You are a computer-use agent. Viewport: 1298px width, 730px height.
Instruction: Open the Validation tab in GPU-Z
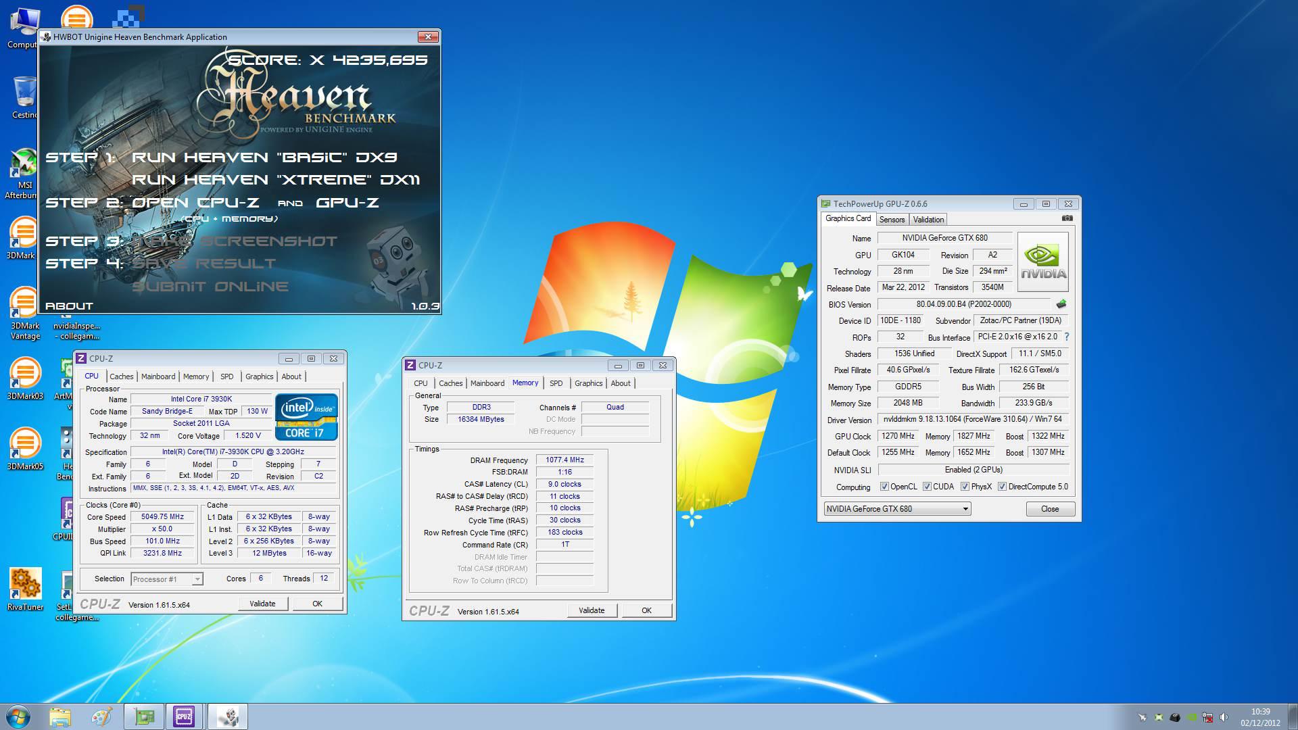(x=928, y=220)
